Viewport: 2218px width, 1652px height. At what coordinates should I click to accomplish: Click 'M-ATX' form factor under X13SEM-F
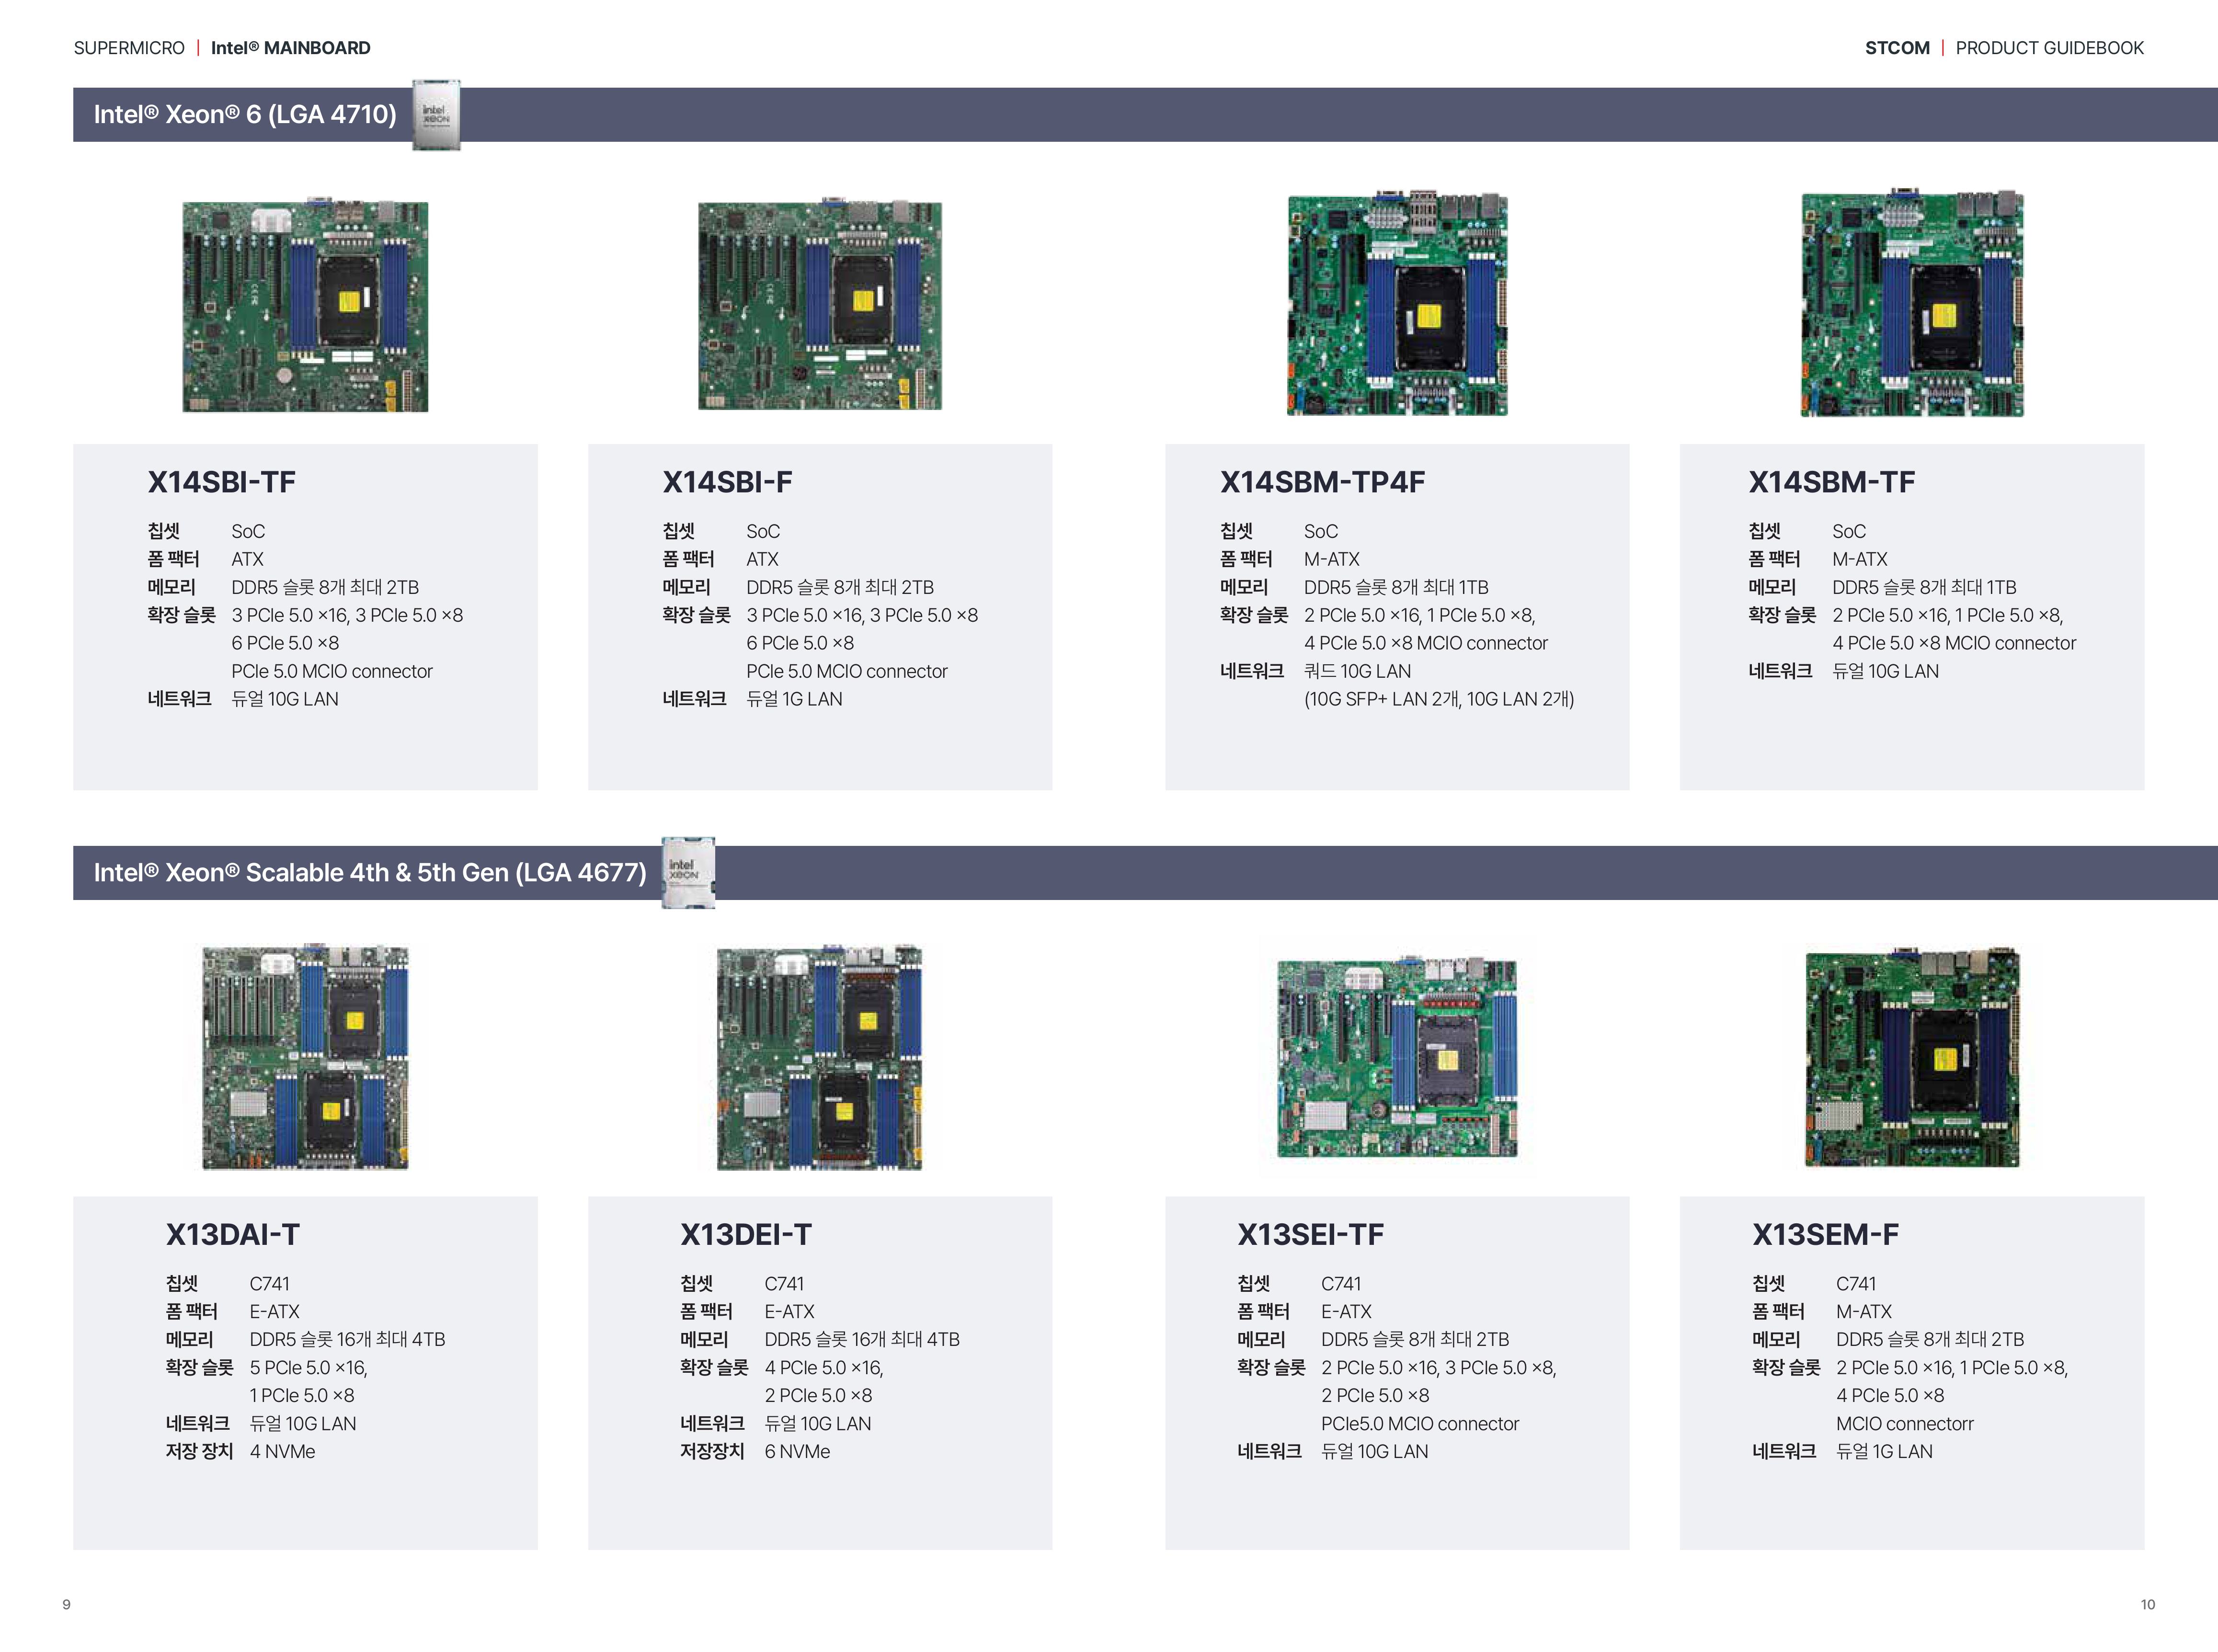[x=1864, y=1311]
